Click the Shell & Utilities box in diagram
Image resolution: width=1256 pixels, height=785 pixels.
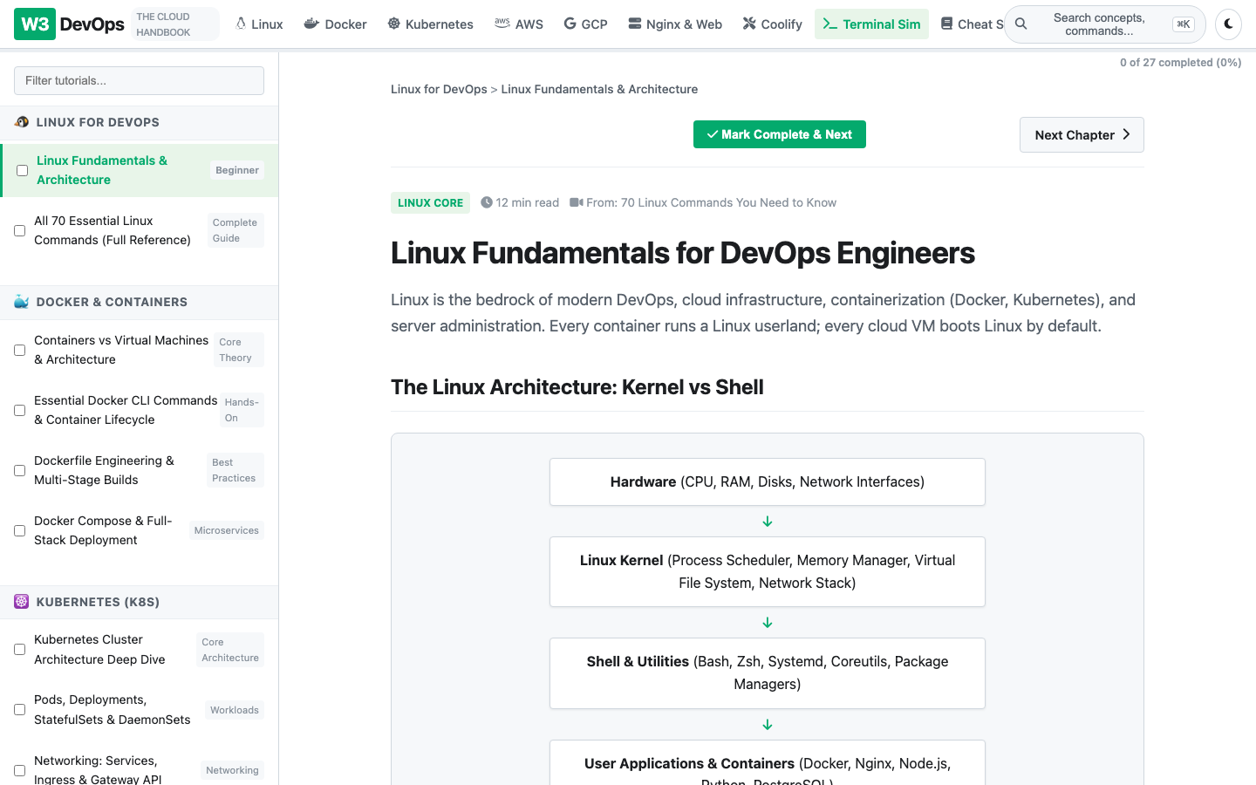[x=768, y=672]
